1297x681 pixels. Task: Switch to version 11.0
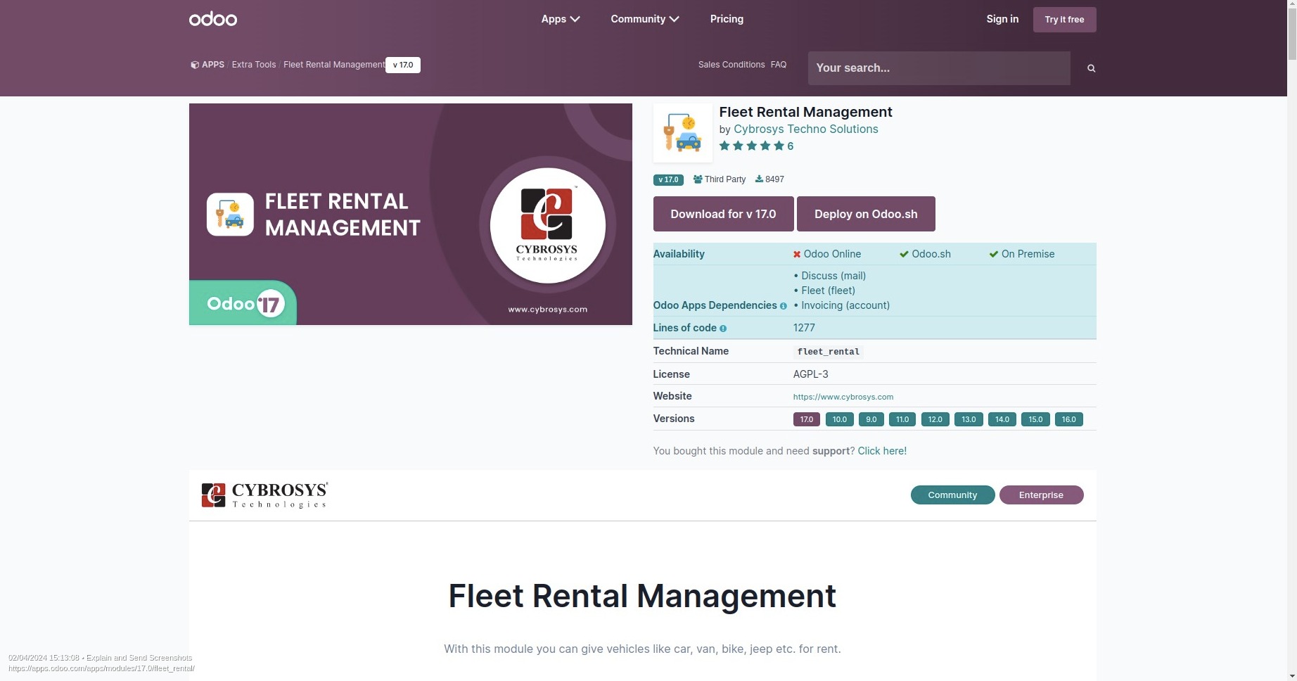902,419
